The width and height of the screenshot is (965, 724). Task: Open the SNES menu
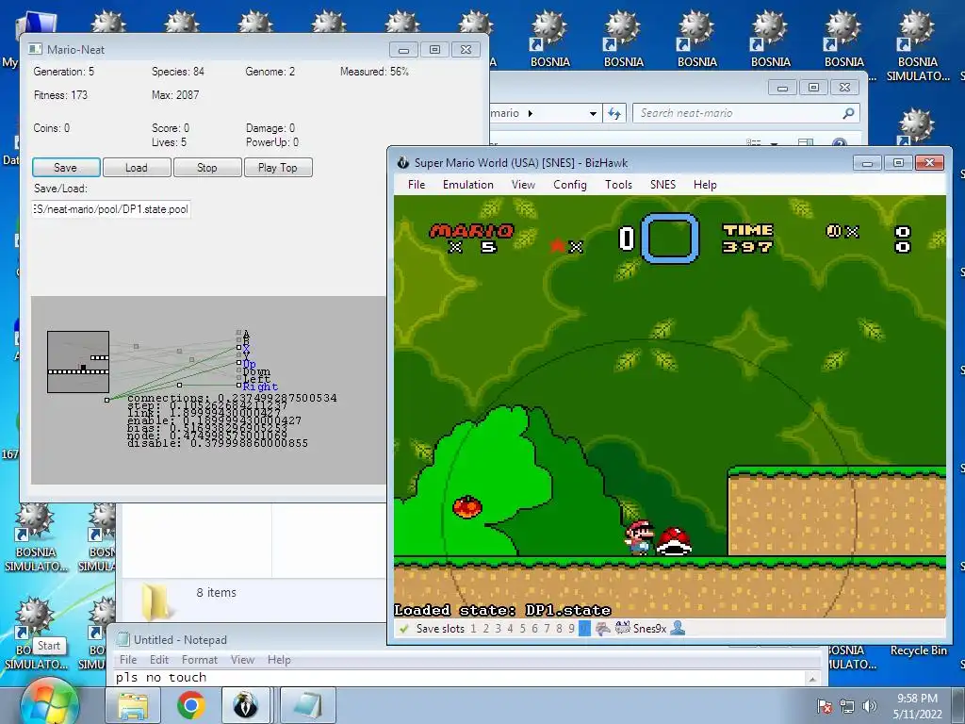pyautogui.click(x=662, y=185)
